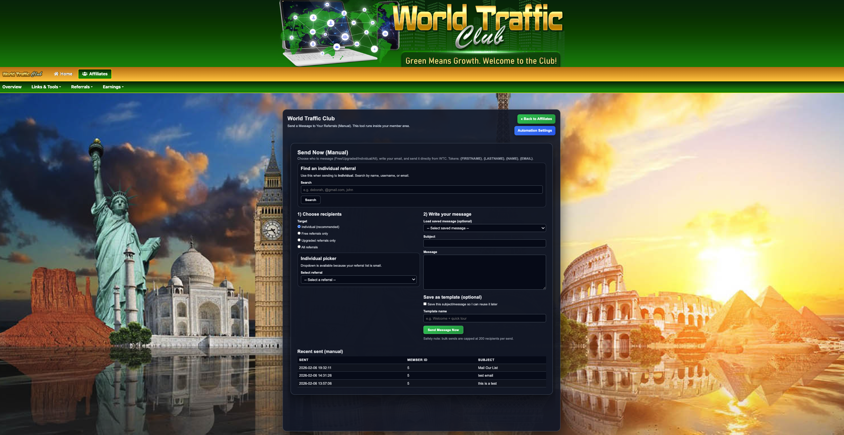The height and width of the screenshot is (435, 844).
Task: Select the All referrals target option
Action: click(x=299, y=247)
